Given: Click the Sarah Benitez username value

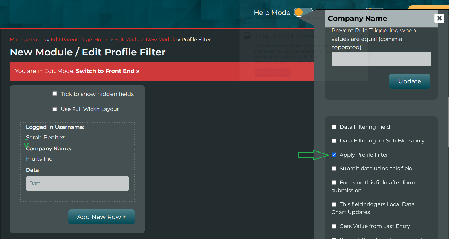Looking at the screenshot, I should pyautogui.click(x=45, y=137).
